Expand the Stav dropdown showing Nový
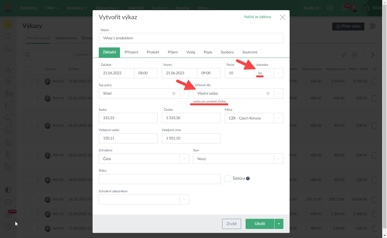This screenshot has width=387, height=238. (278, 159)
